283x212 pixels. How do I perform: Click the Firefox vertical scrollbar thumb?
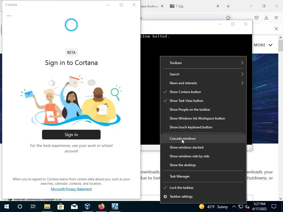pos(281,46)
